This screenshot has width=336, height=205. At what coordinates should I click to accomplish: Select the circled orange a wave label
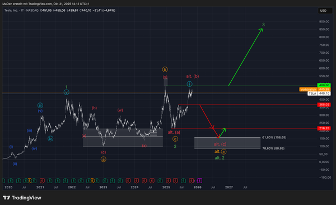click(x=103, y=159)
